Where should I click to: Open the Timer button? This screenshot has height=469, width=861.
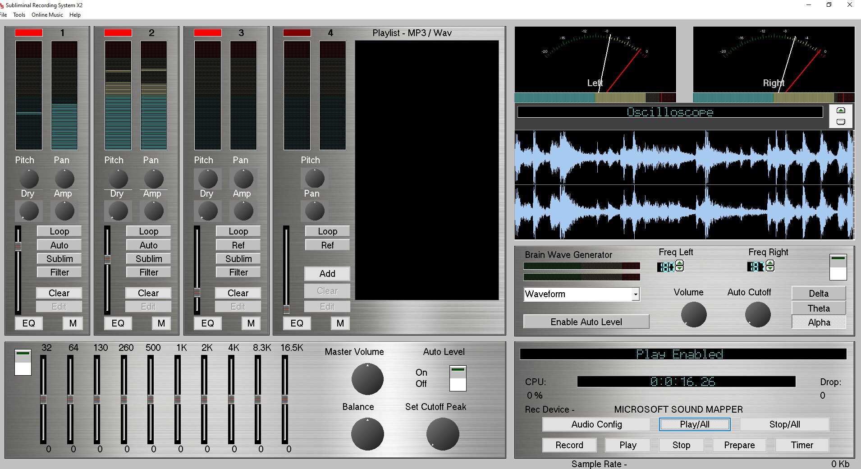802,445
